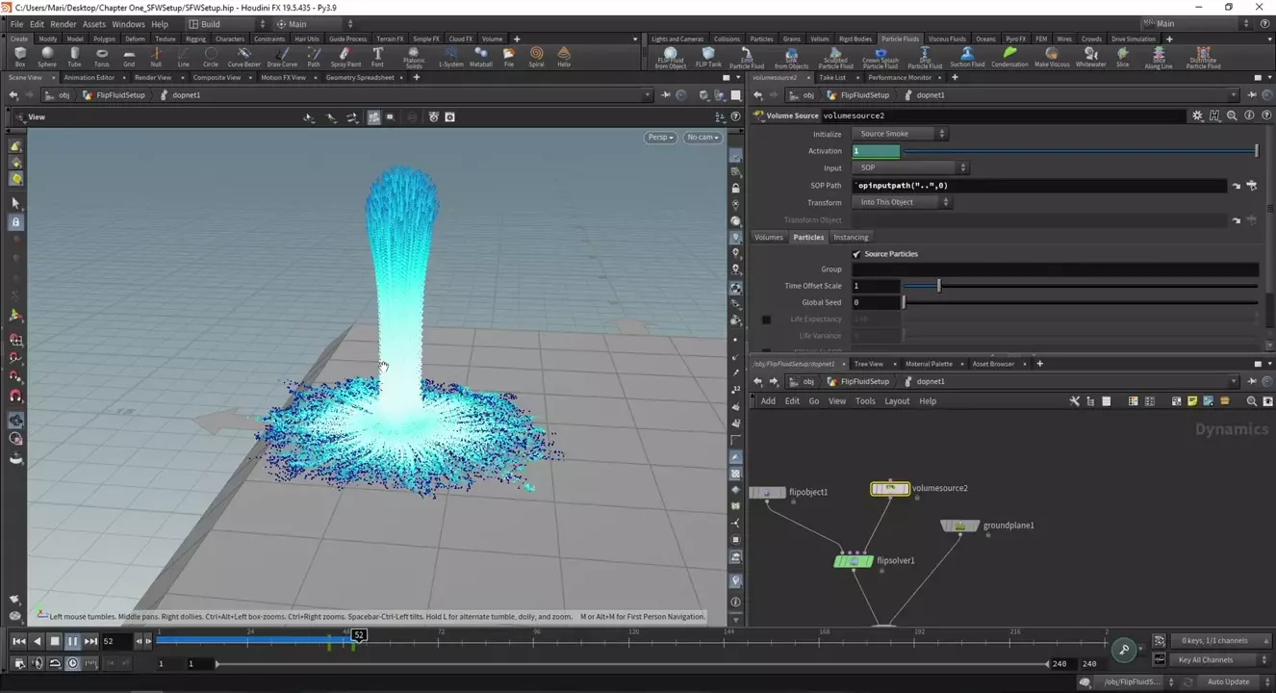
Task: Open the Render menu
Action: (63, 24)
